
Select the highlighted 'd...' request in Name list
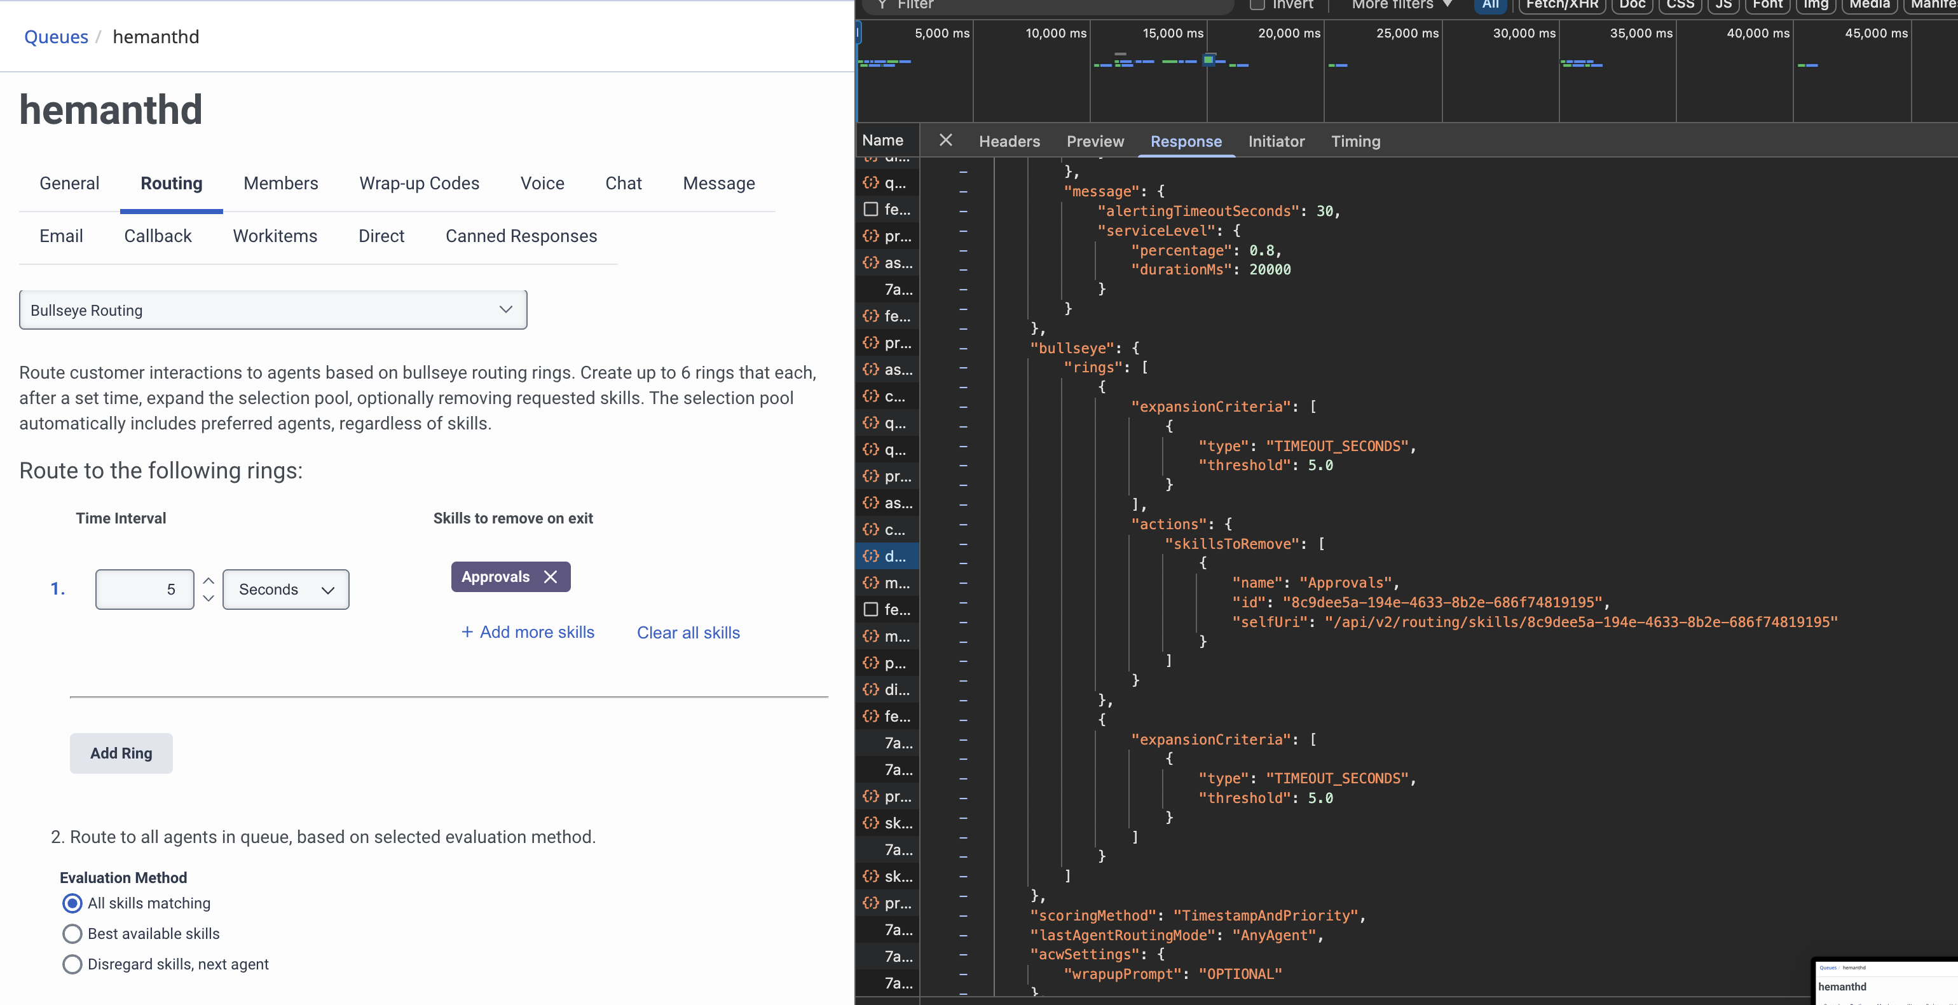pyautogui.click(x=887, y=556)
